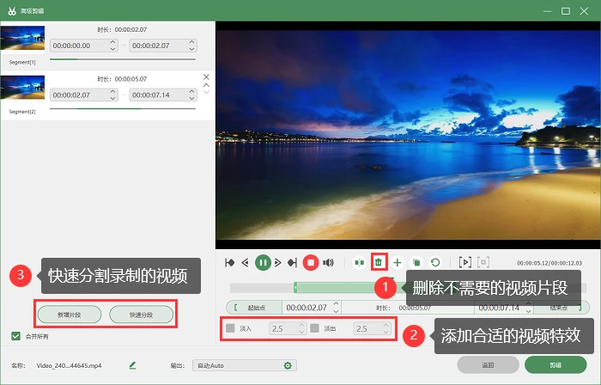Click the pencil icon to rename file
This screenshot has height=385, width=601.
(x=132, y=365)
